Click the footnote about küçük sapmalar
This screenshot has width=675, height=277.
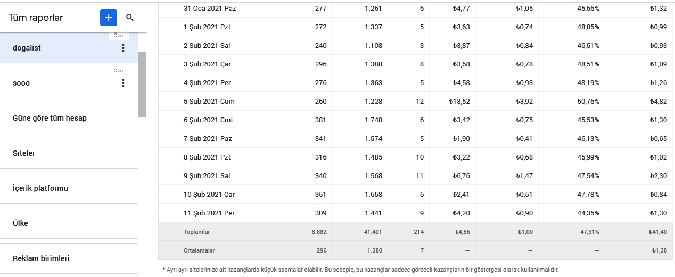coord(360,270)
